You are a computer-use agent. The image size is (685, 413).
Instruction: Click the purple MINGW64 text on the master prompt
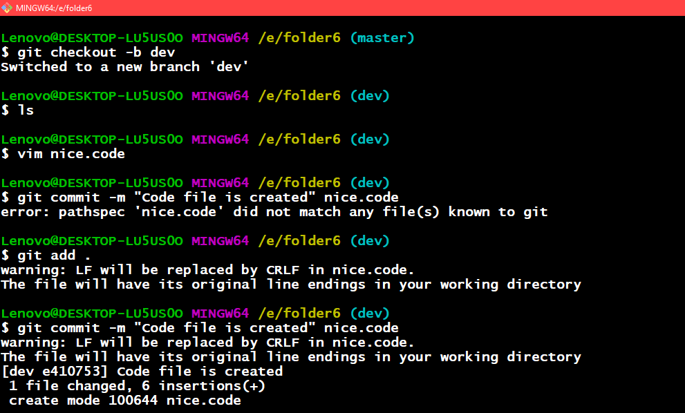click(220, 38)
